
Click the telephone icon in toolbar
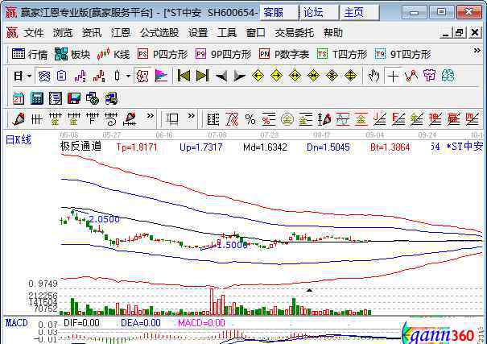44,76
